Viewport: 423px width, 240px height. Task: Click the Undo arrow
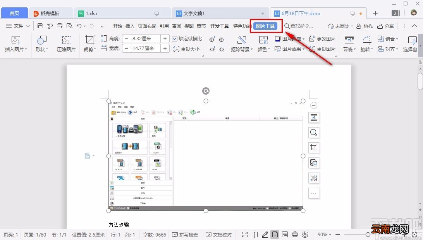[x=79, y=26]
